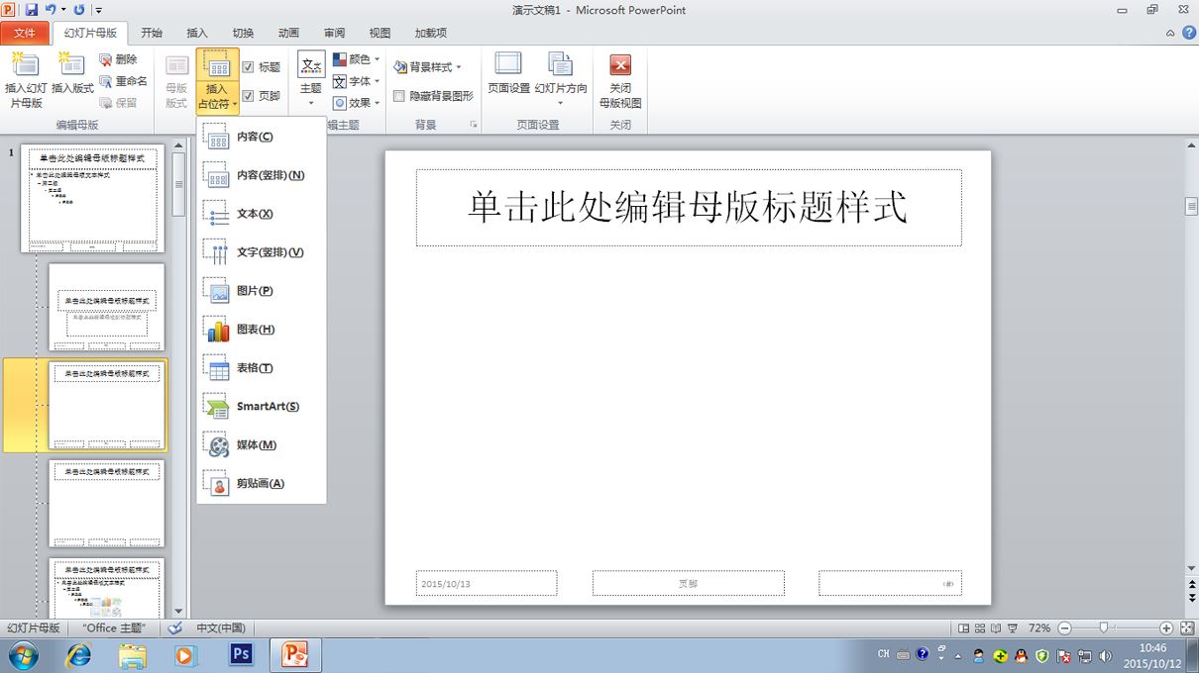The image size is (1199, 673).
Task: Switch to Normal view in status bar
Action: coord(963,628)
